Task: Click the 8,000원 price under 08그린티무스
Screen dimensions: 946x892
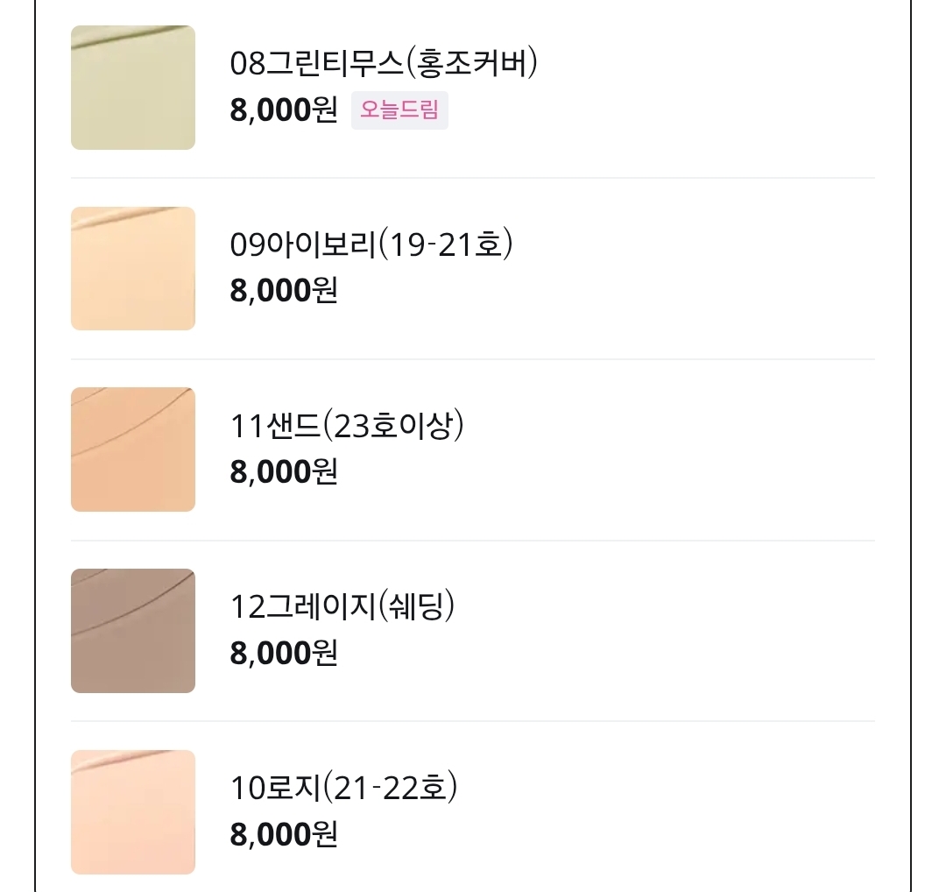Action: coord(283,111)
